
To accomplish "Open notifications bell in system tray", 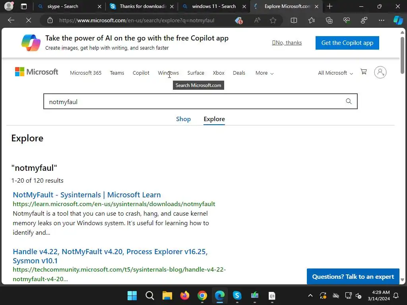I will [396, 295].
